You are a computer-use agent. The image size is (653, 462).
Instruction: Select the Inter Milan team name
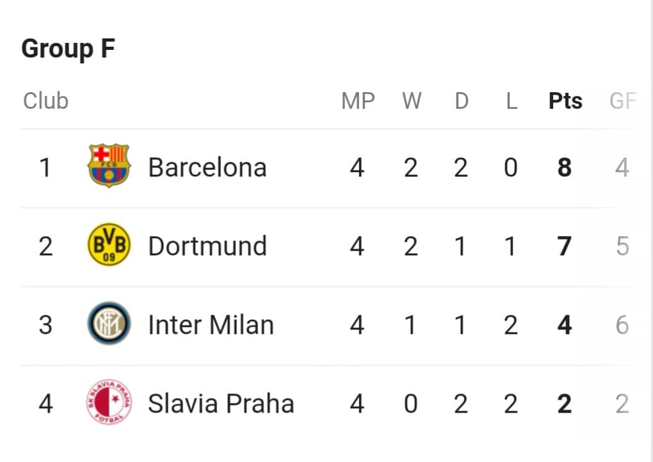[211, 325]
